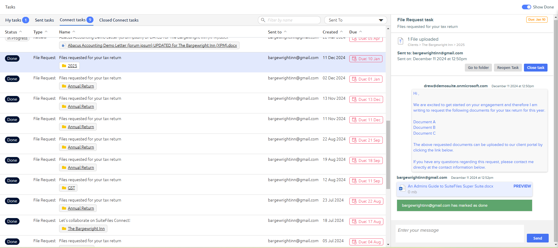This screenshot has height=248, width=558.
Task: Click the Close task button
Action: (536, 67)
